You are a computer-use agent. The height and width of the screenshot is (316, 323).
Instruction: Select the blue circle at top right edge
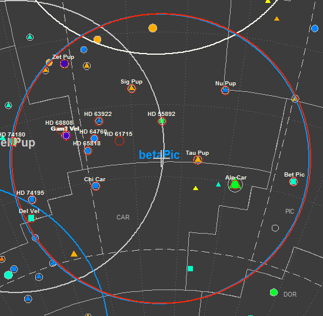point(315,28)
